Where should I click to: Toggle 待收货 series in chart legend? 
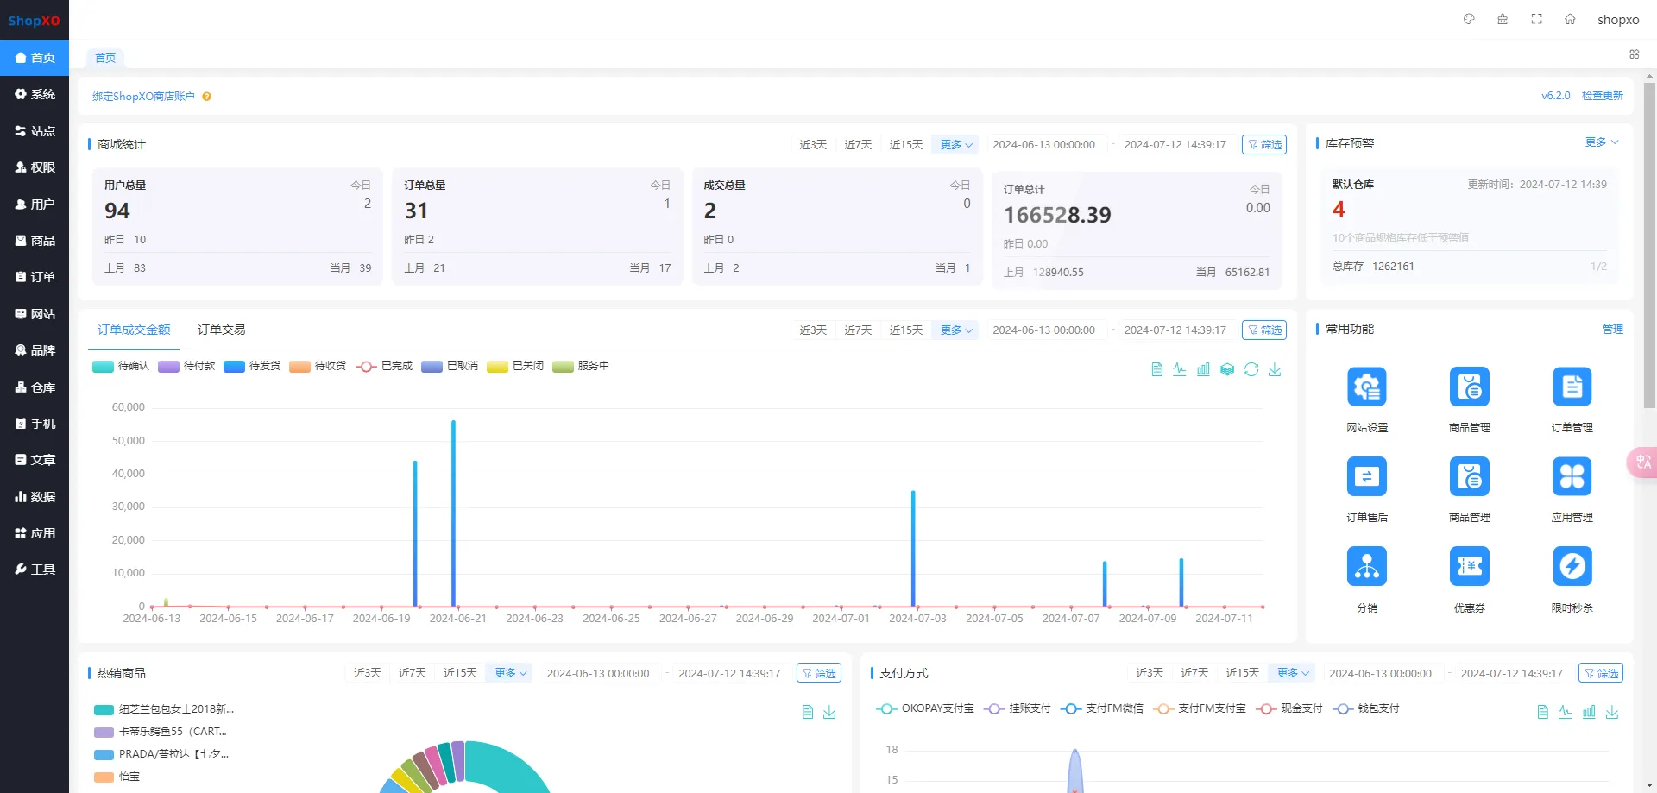(x=318, y=366)
